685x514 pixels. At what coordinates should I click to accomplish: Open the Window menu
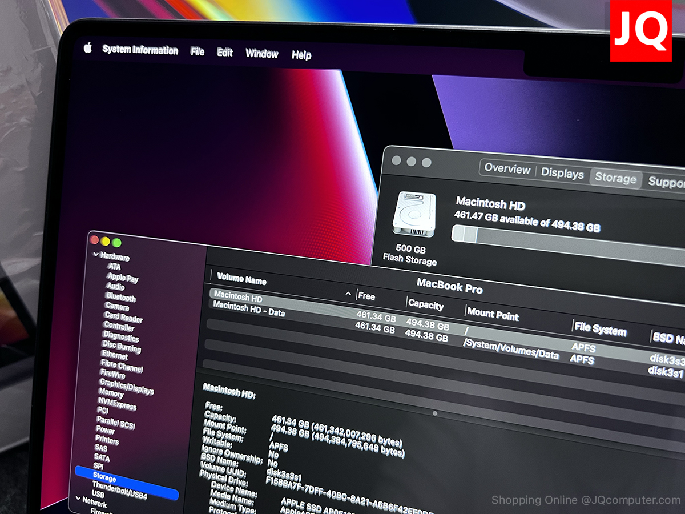pos(262,54)
